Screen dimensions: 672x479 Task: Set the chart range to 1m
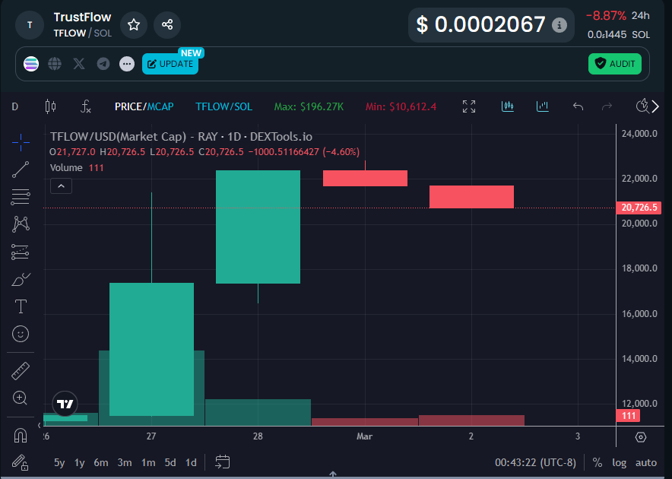pyautogui.click(x=148, y=463)
